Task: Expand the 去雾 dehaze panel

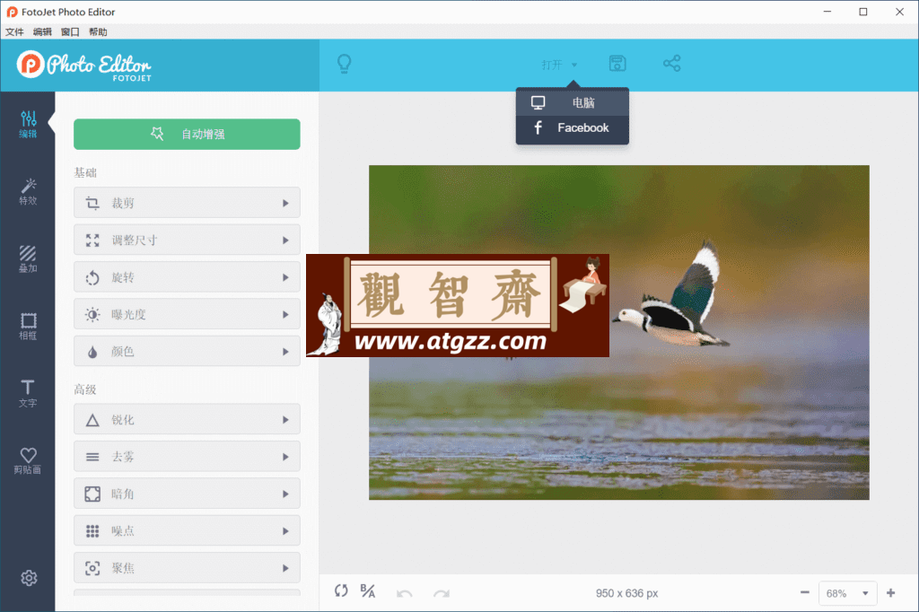Action: [187, 457]
